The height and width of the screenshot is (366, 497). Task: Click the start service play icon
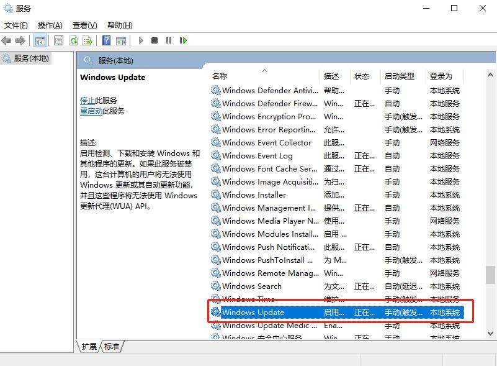141,40
